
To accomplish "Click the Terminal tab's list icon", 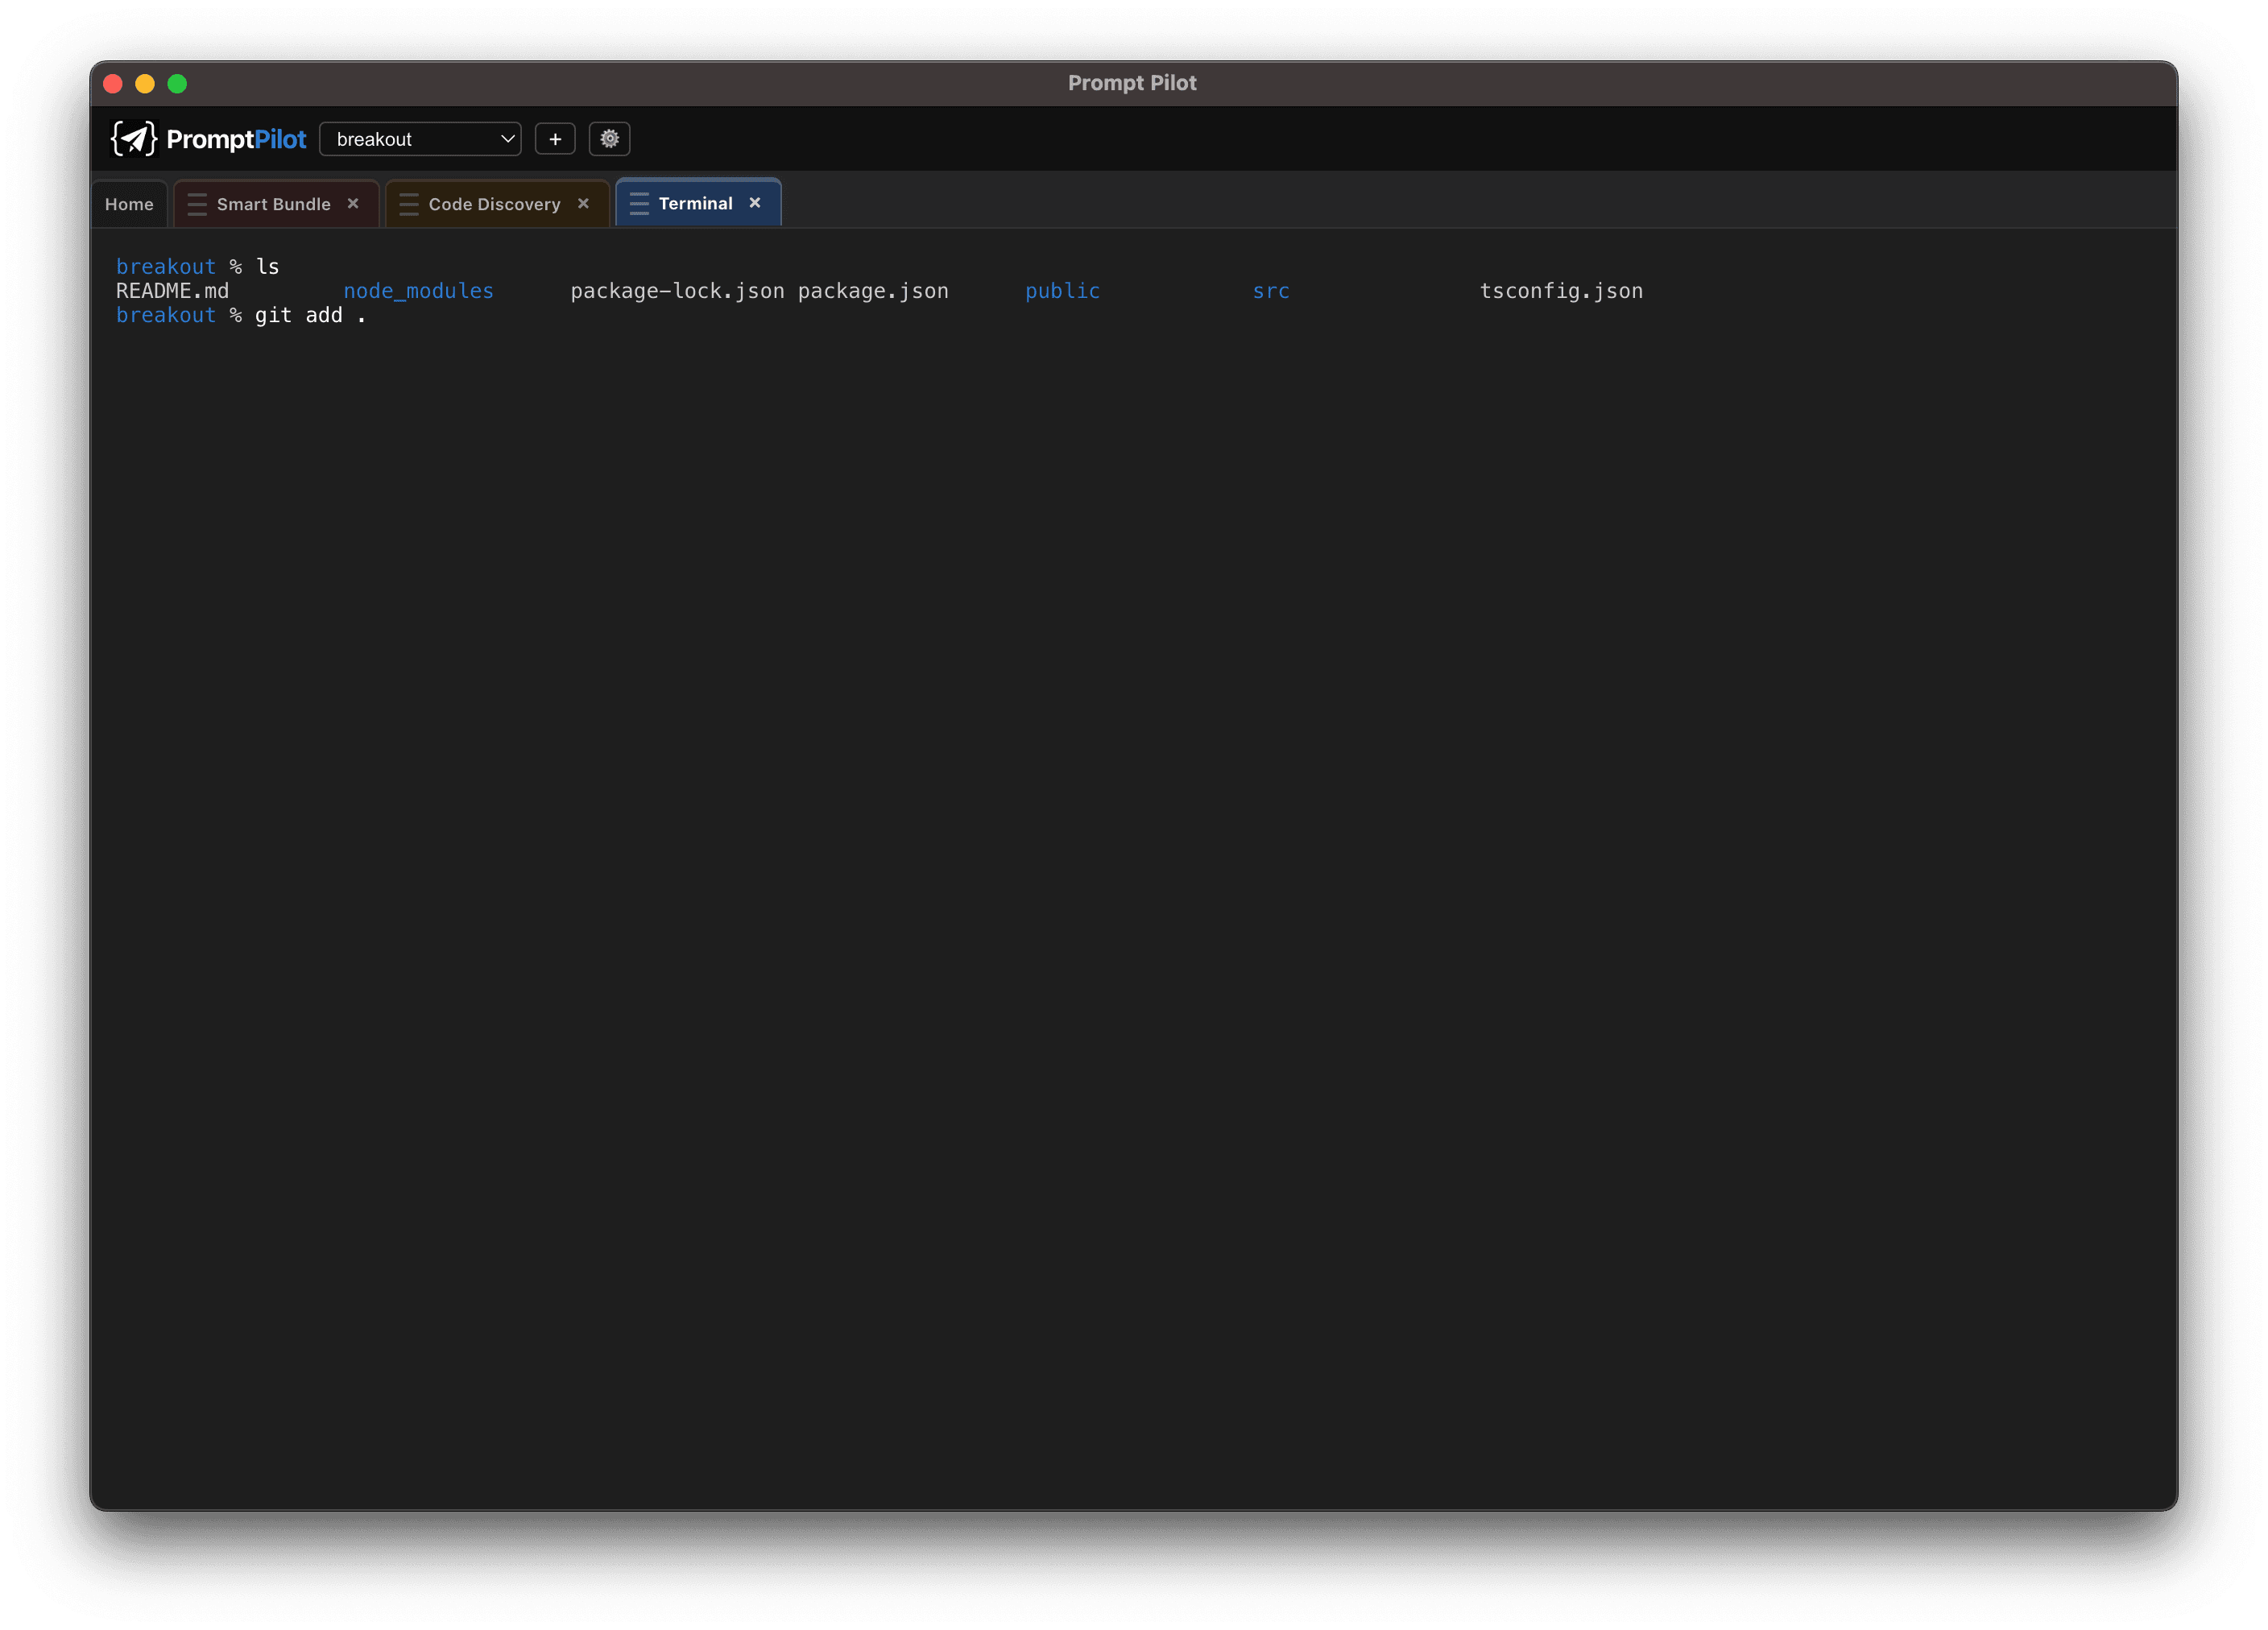I will click(639, 203).
